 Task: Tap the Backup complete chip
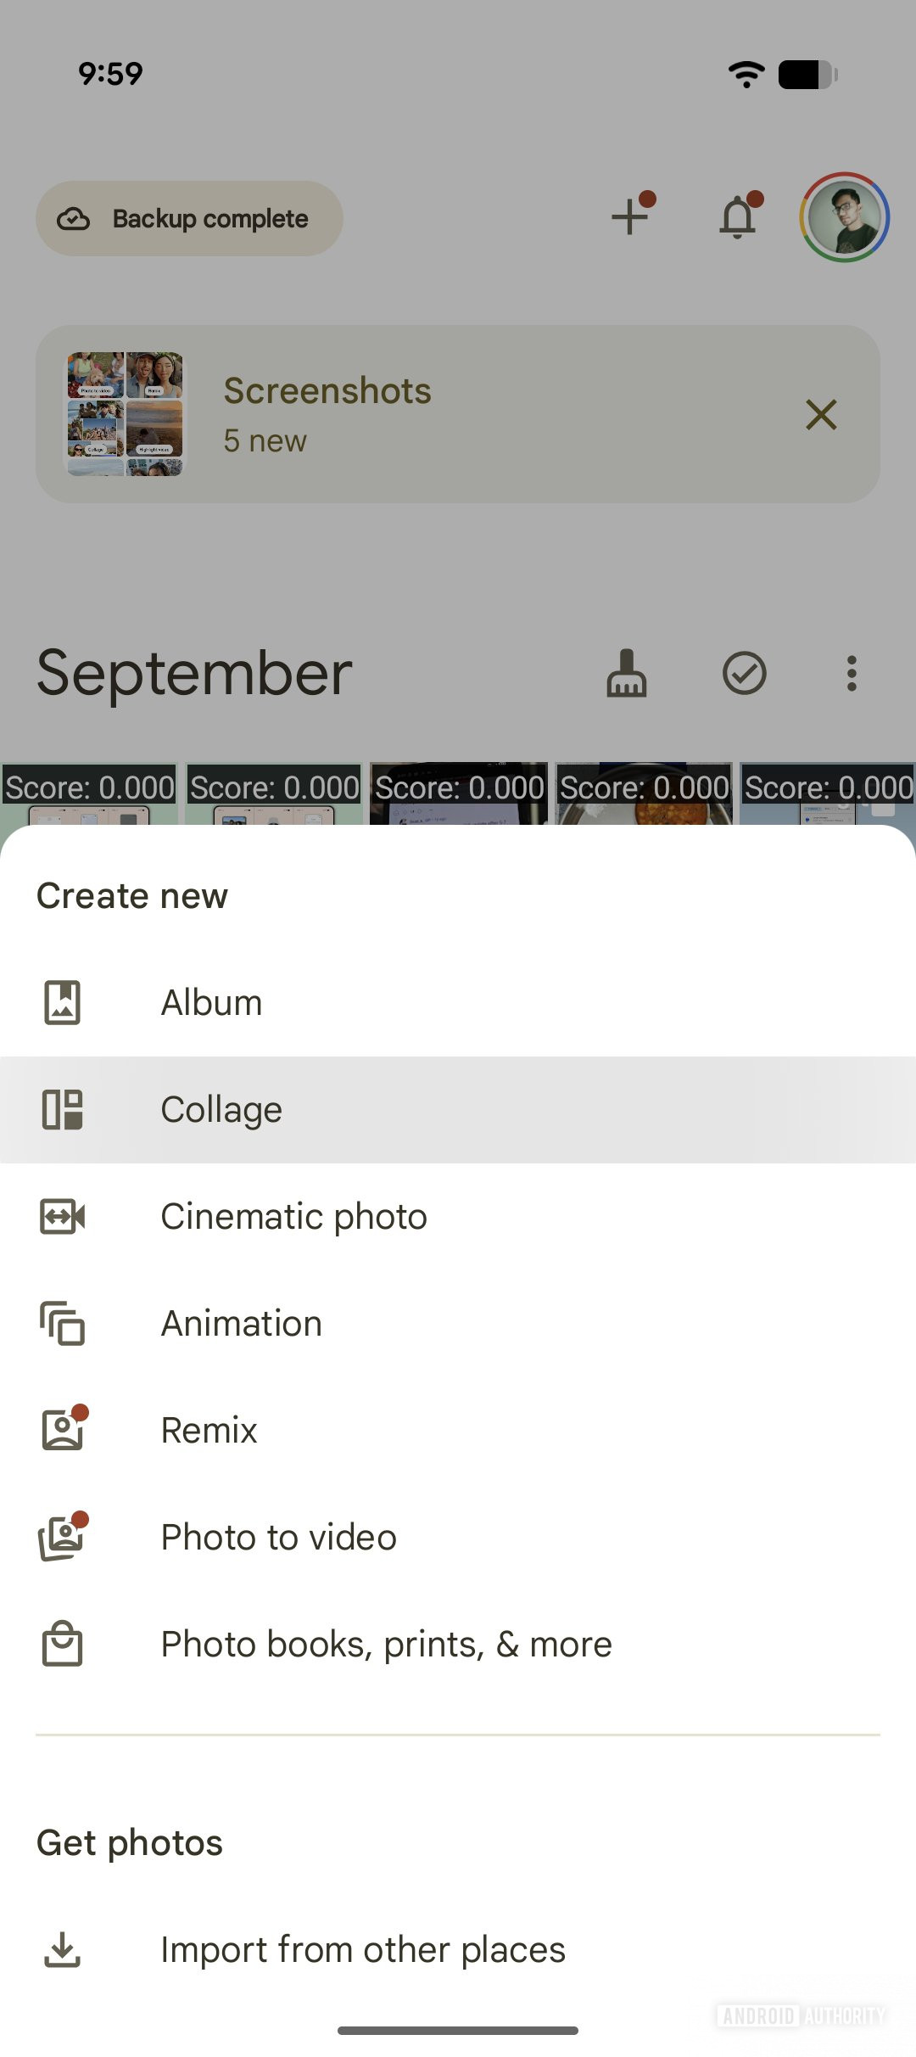188,217
